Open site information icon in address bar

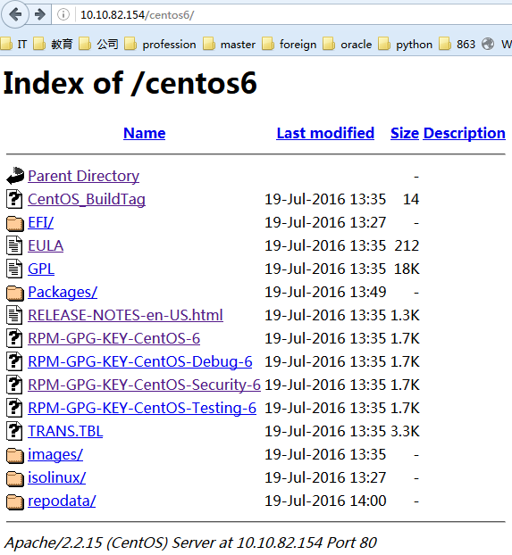point(63,14)
